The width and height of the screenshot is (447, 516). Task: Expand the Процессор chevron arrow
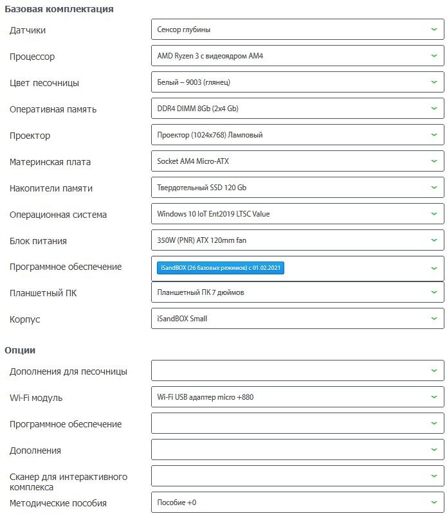[x=434, y=56]
